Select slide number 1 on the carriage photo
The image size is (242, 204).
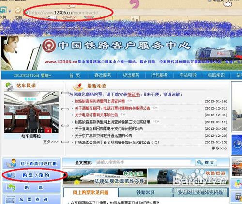coord(34,131)
